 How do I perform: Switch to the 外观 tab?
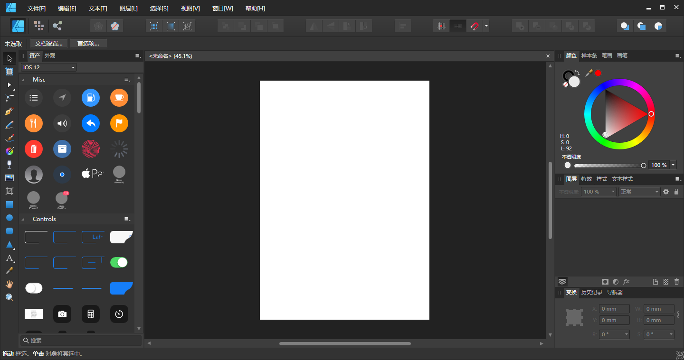coord(50,55)
